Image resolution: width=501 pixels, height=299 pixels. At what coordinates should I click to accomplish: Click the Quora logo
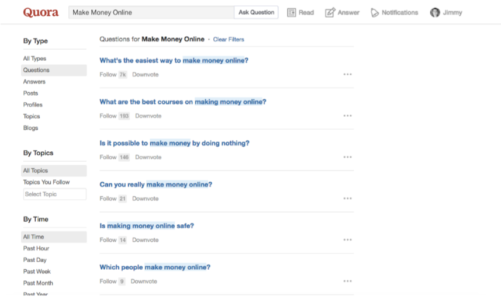coord(40,12)
